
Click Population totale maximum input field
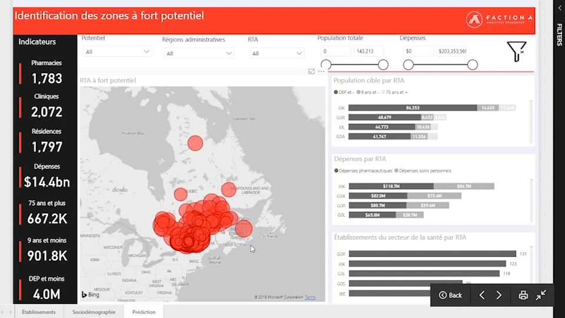pyautogui.click(x=368, y=51)
